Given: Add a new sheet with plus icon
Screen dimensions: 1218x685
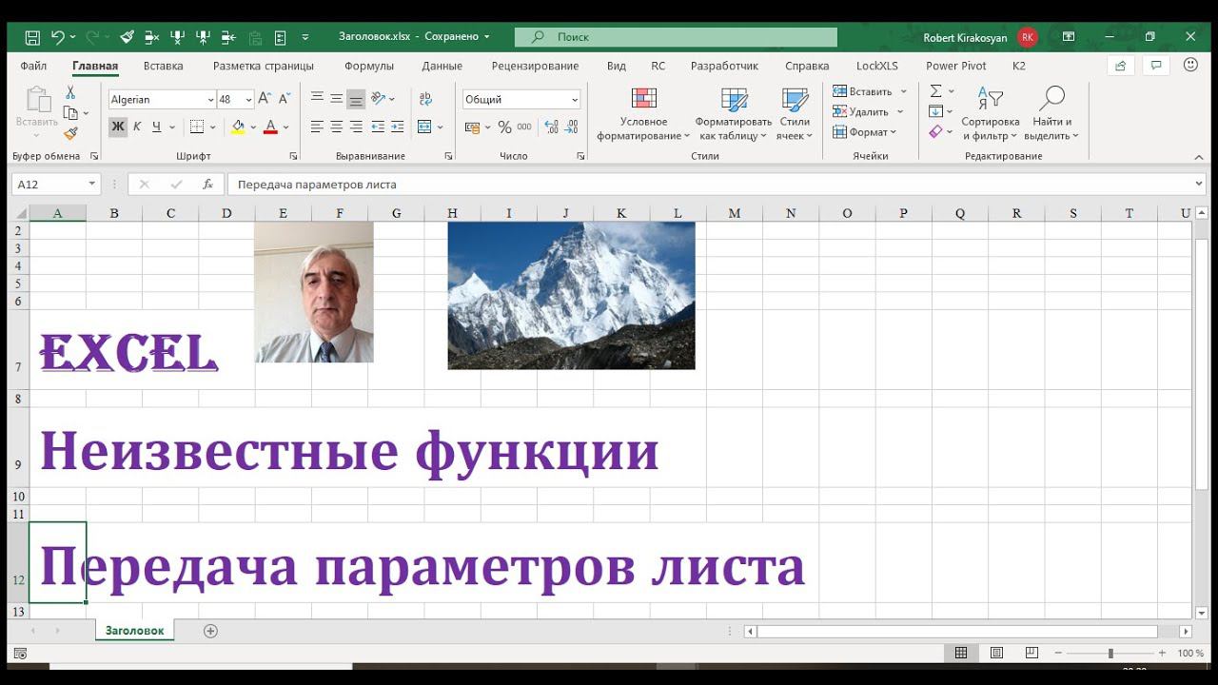Looking at the screenshot, I should coord(211,631).
